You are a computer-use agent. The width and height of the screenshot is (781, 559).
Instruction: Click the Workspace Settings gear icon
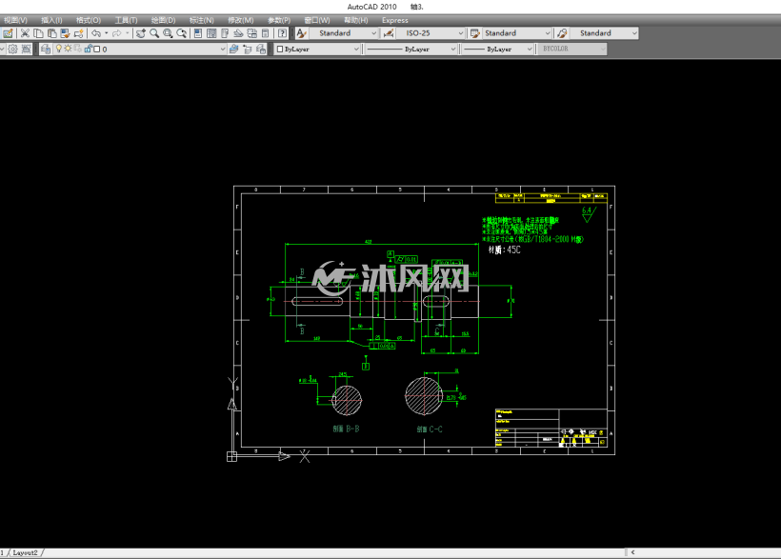(13, 49)
